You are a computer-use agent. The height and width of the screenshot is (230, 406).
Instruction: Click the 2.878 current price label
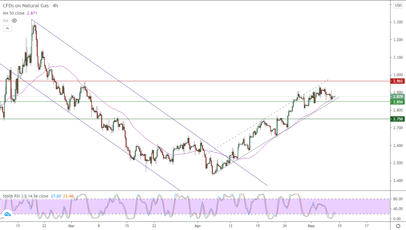coord(398,97)
